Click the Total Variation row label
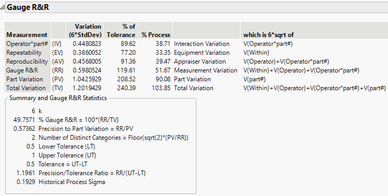The height and width of the screenshot is (196, 388). pyautogui.click(x=26, y=88)
